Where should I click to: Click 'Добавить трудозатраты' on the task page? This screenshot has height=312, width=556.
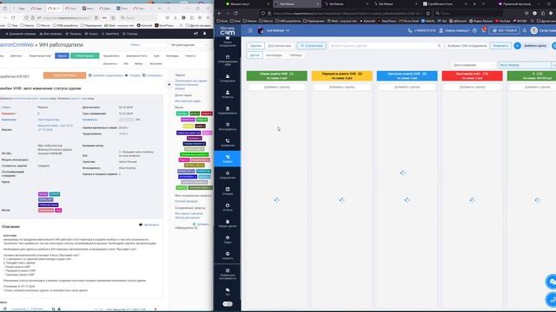click(106, 75)
